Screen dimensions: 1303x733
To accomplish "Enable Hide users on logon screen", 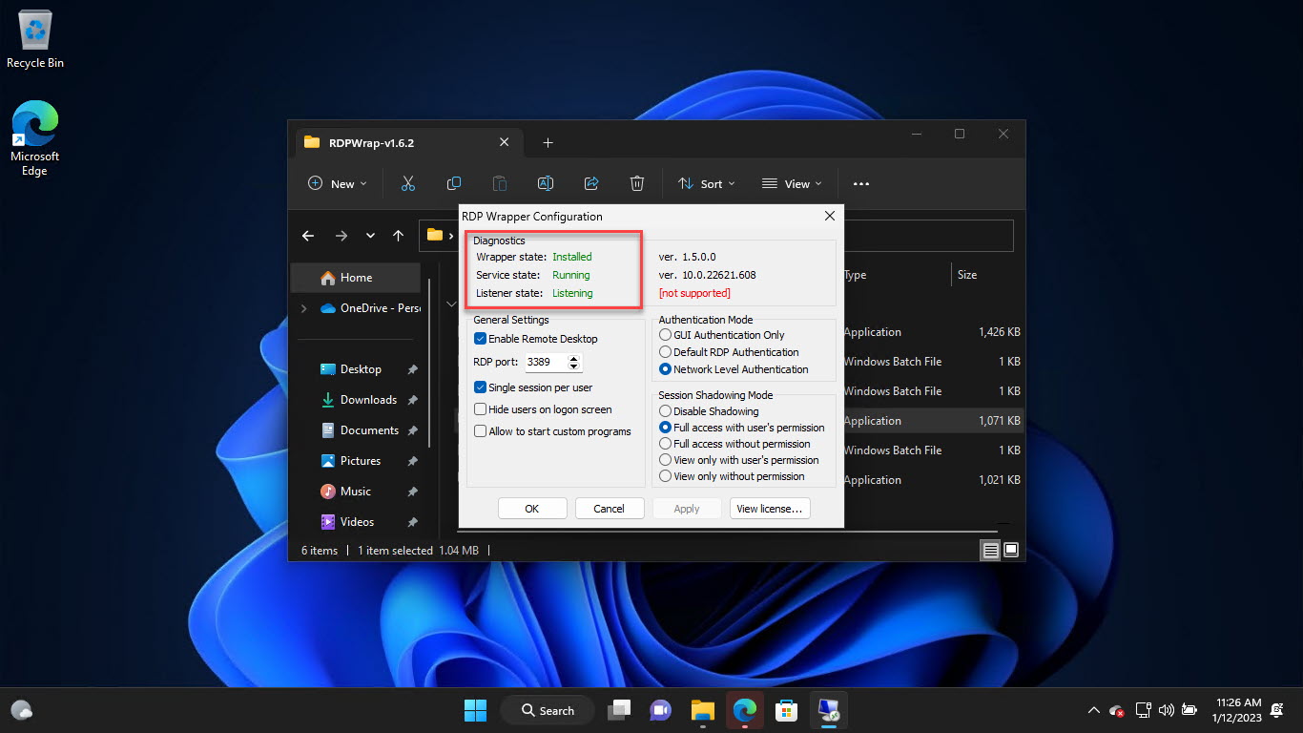I will click(x=481, y=409).
